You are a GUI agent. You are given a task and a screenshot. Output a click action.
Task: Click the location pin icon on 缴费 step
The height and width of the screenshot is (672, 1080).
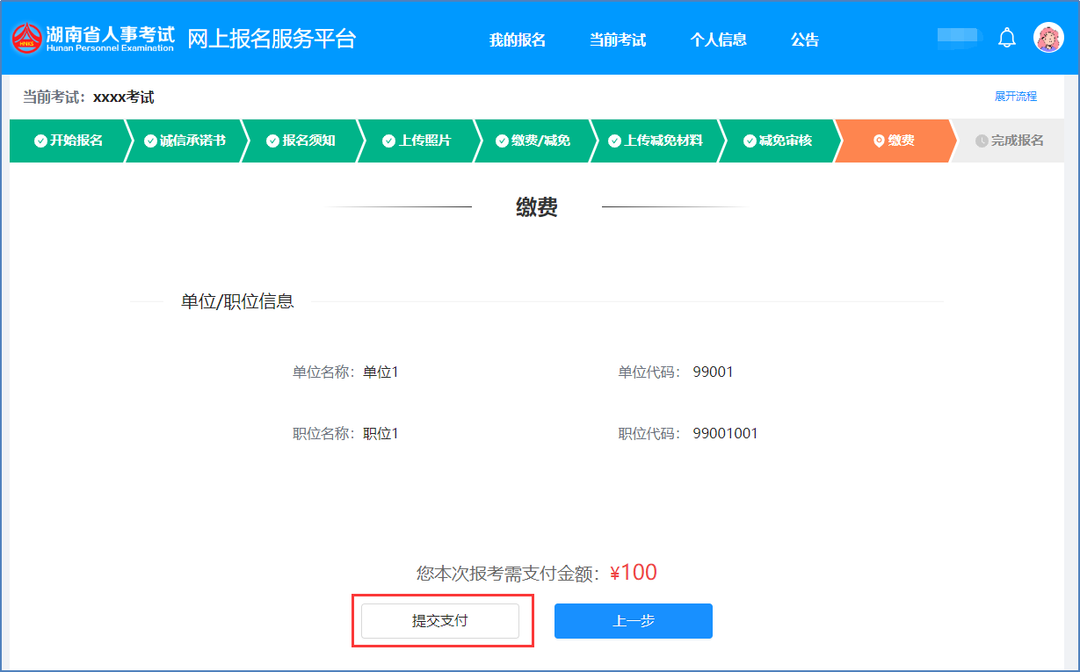coord(878,141)
